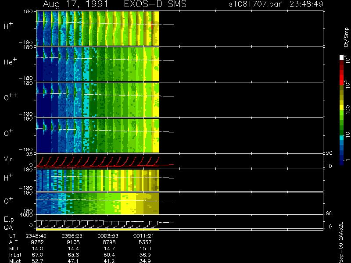Click the O++ spectrogram panel
351x263 pixels.
97,100
